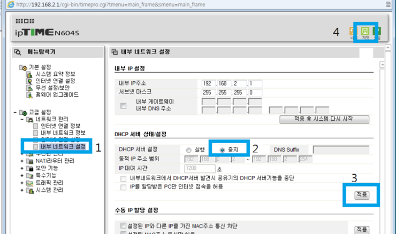Click the 트래픽 관리 graph icon
This screenshot has width=396, height=234.
[x=29, y=183]
